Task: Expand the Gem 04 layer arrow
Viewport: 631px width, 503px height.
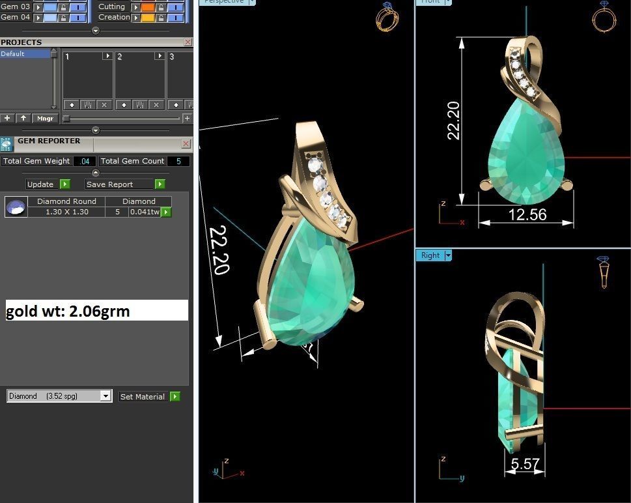Action: 38,18
